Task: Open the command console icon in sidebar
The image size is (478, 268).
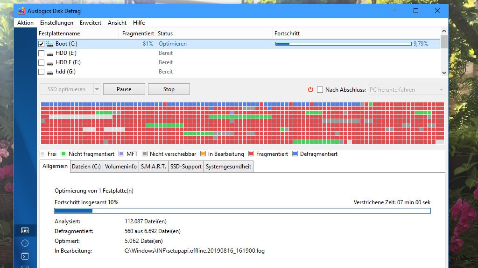Action: pos(25,256)
